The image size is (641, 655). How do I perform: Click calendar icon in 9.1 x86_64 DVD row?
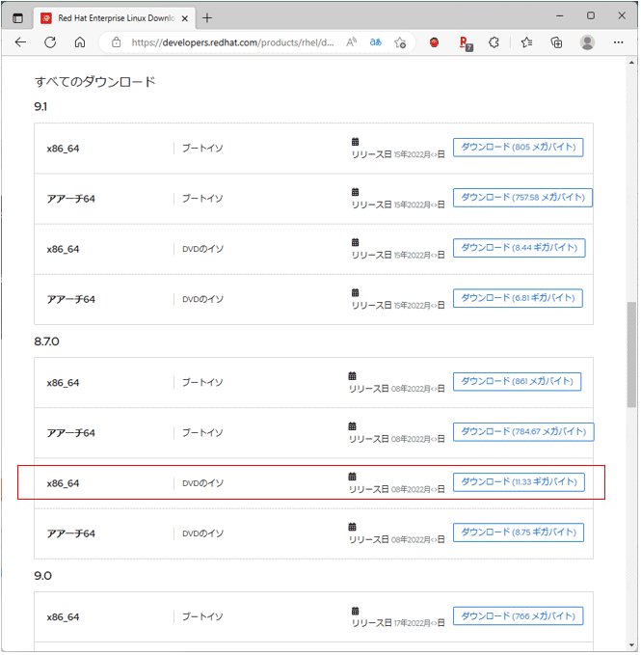[355, 242]
